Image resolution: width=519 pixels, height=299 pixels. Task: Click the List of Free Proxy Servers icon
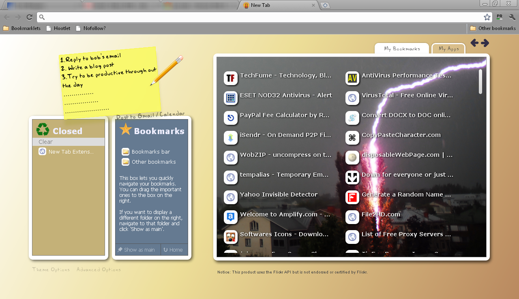[352, 237]
